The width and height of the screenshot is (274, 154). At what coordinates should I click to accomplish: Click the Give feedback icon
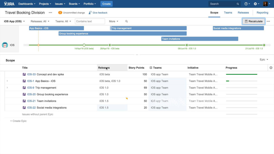(90, 13)
